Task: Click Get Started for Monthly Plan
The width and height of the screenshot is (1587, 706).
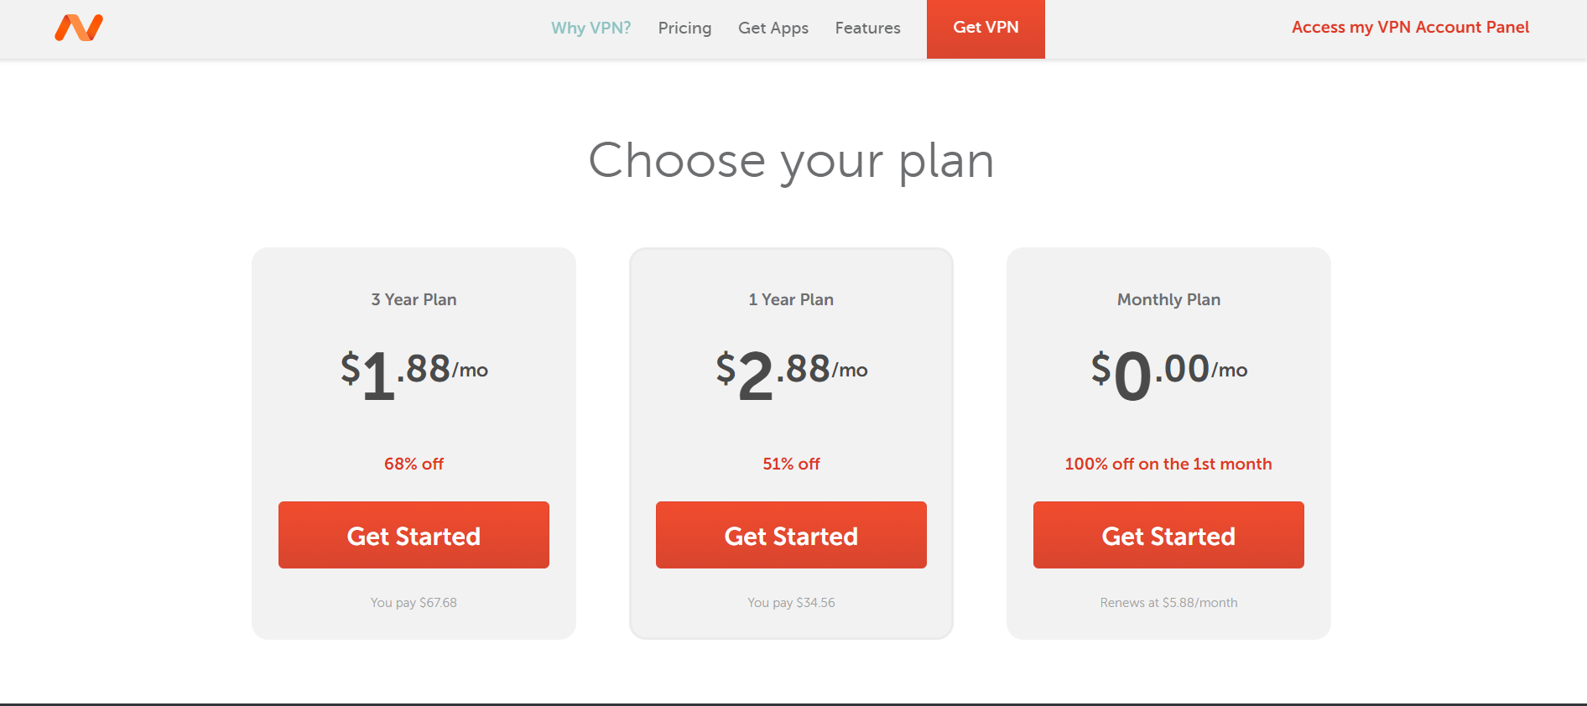Action: coord(1168,535)
